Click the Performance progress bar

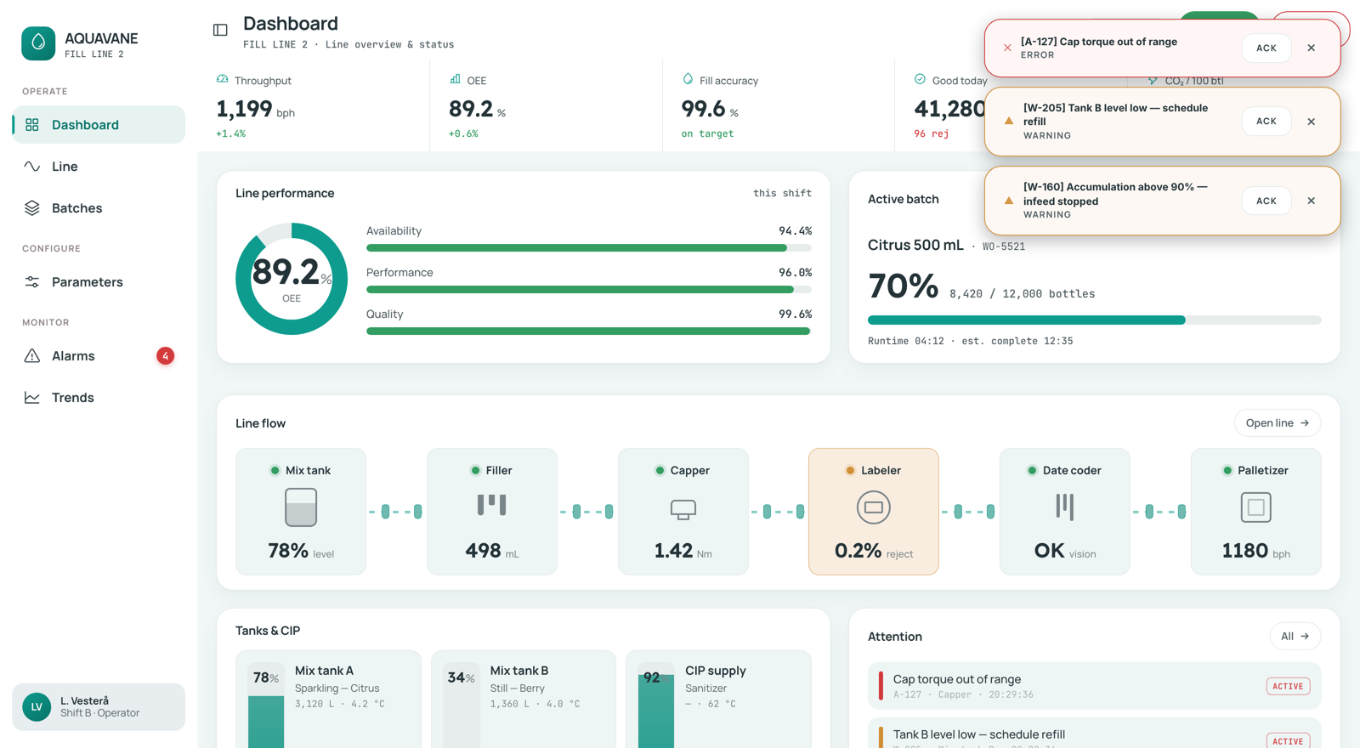tap(589, 290)
